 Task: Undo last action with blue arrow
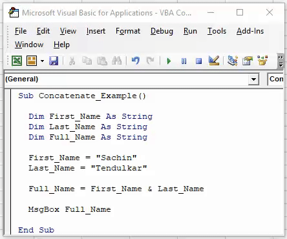(x=136, y=61)
